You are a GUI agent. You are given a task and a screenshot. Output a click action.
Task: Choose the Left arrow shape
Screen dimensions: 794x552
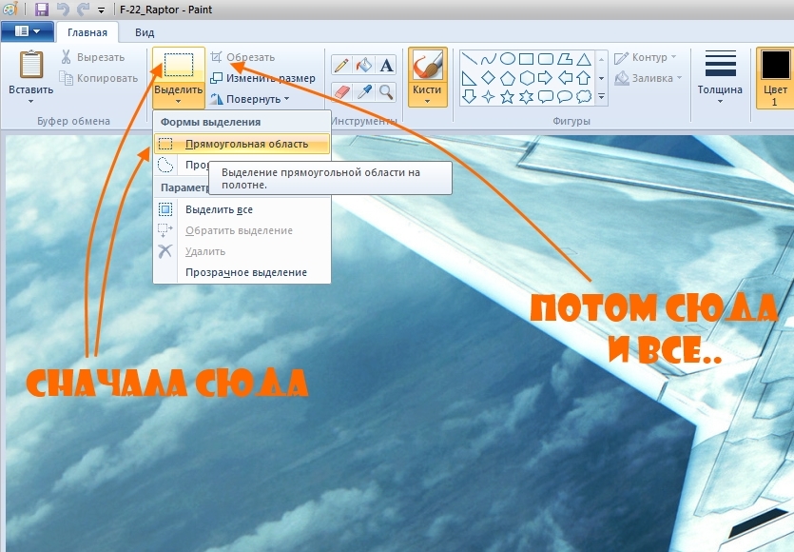565,78
